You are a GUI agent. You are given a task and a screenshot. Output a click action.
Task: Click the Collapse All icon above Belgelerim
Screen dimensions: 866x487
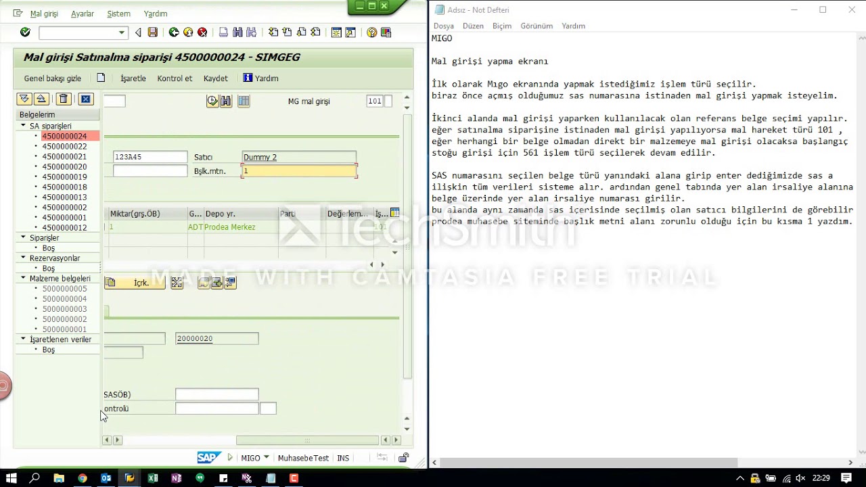[x=41, y=99]
